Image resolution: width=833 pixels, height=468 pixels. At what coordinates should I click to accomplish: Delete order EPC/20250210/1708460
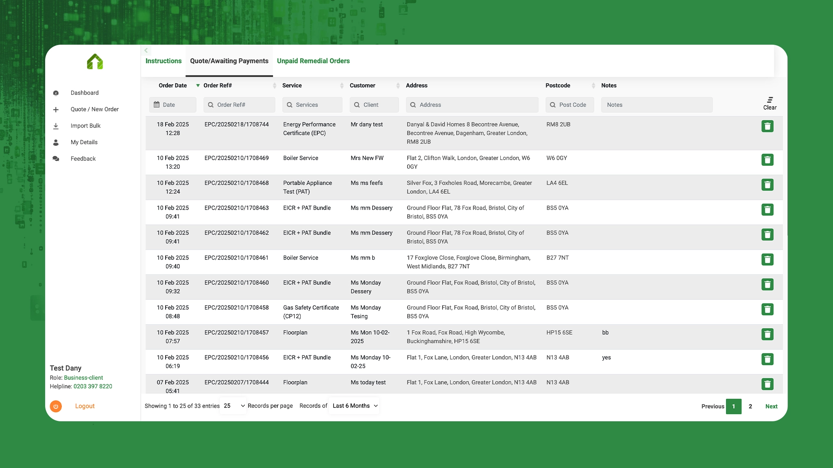coord(767,284)
